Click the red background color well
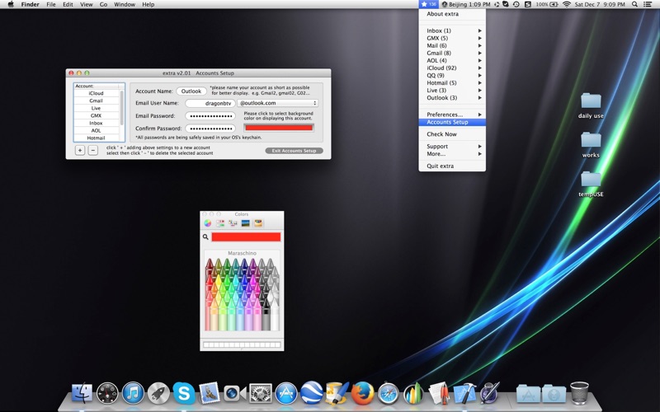660x412 pixels. tap(279, 128)
